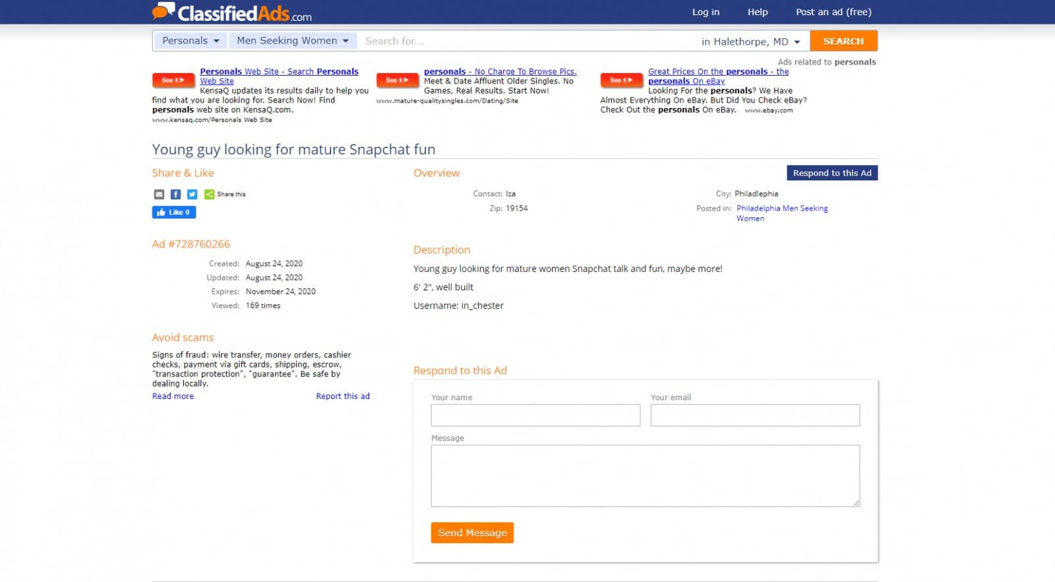Focus the Message text area
The width and height of the screenshot is (1055, 582).
[x=646, y=476]
